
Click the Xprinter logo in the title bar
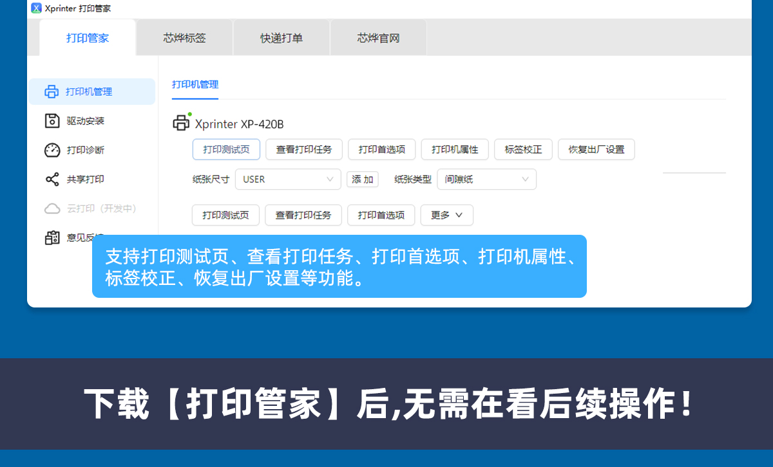(36, 8)
